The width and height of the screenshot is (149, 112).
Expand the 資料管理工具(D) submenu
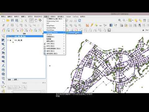point(54,54)
